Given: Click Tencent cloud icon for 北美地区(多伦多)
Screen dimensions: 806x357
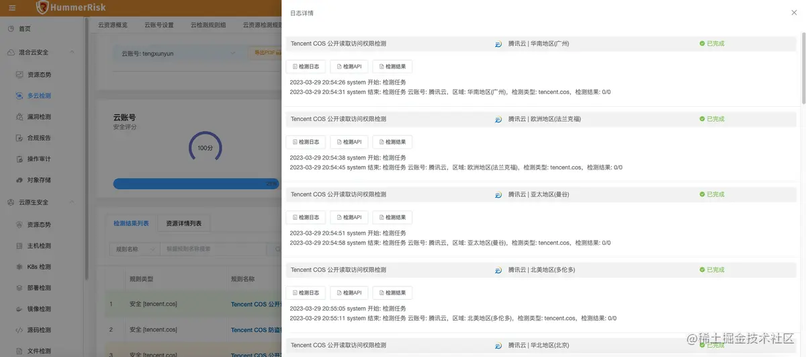Looking at the screenshot, I should (498, 270).
